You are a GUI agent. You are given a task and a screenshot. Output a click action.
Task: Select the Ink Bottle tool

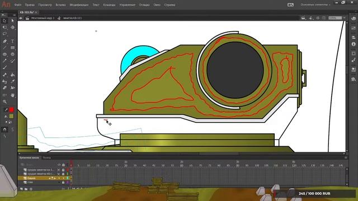pos(4,82)
